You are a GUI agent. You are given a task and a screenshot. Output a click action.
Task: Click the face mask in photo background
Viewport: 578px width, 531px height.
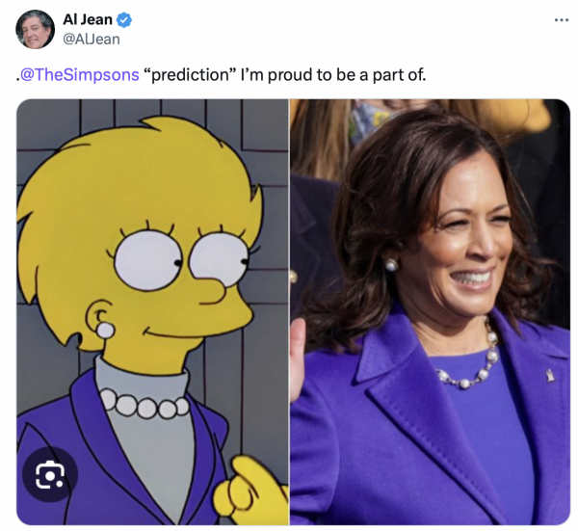[371, 119]
